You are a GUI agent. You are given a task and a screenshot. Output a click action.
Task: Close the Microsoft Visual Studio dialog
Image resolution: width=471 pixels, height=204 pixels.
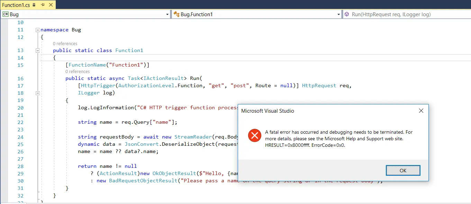tap(421, 111)
